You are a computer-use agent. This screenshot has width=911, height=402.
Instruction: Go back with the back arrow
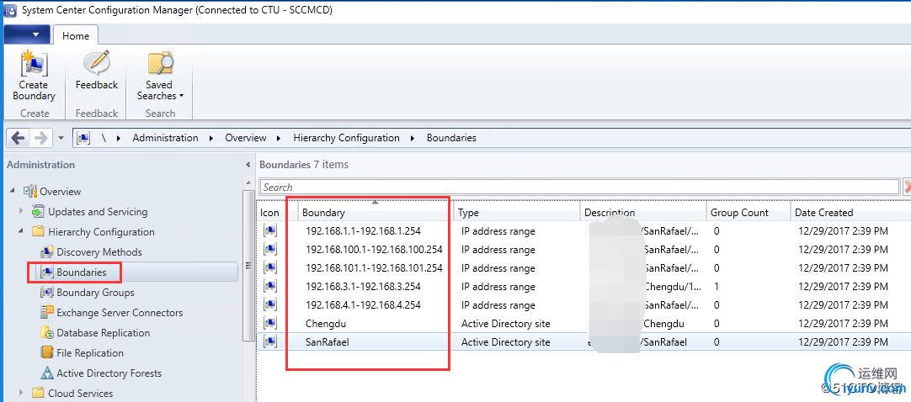click(x=18, y=138)
